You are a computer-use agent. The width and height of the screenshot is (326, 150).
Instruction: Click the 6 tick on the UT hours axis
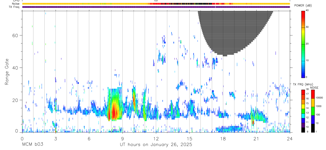(x=89, y=139)
